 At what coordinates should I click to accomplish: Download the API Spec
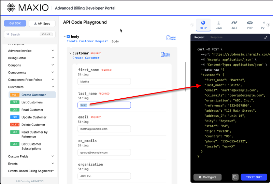tap(42, 24)
